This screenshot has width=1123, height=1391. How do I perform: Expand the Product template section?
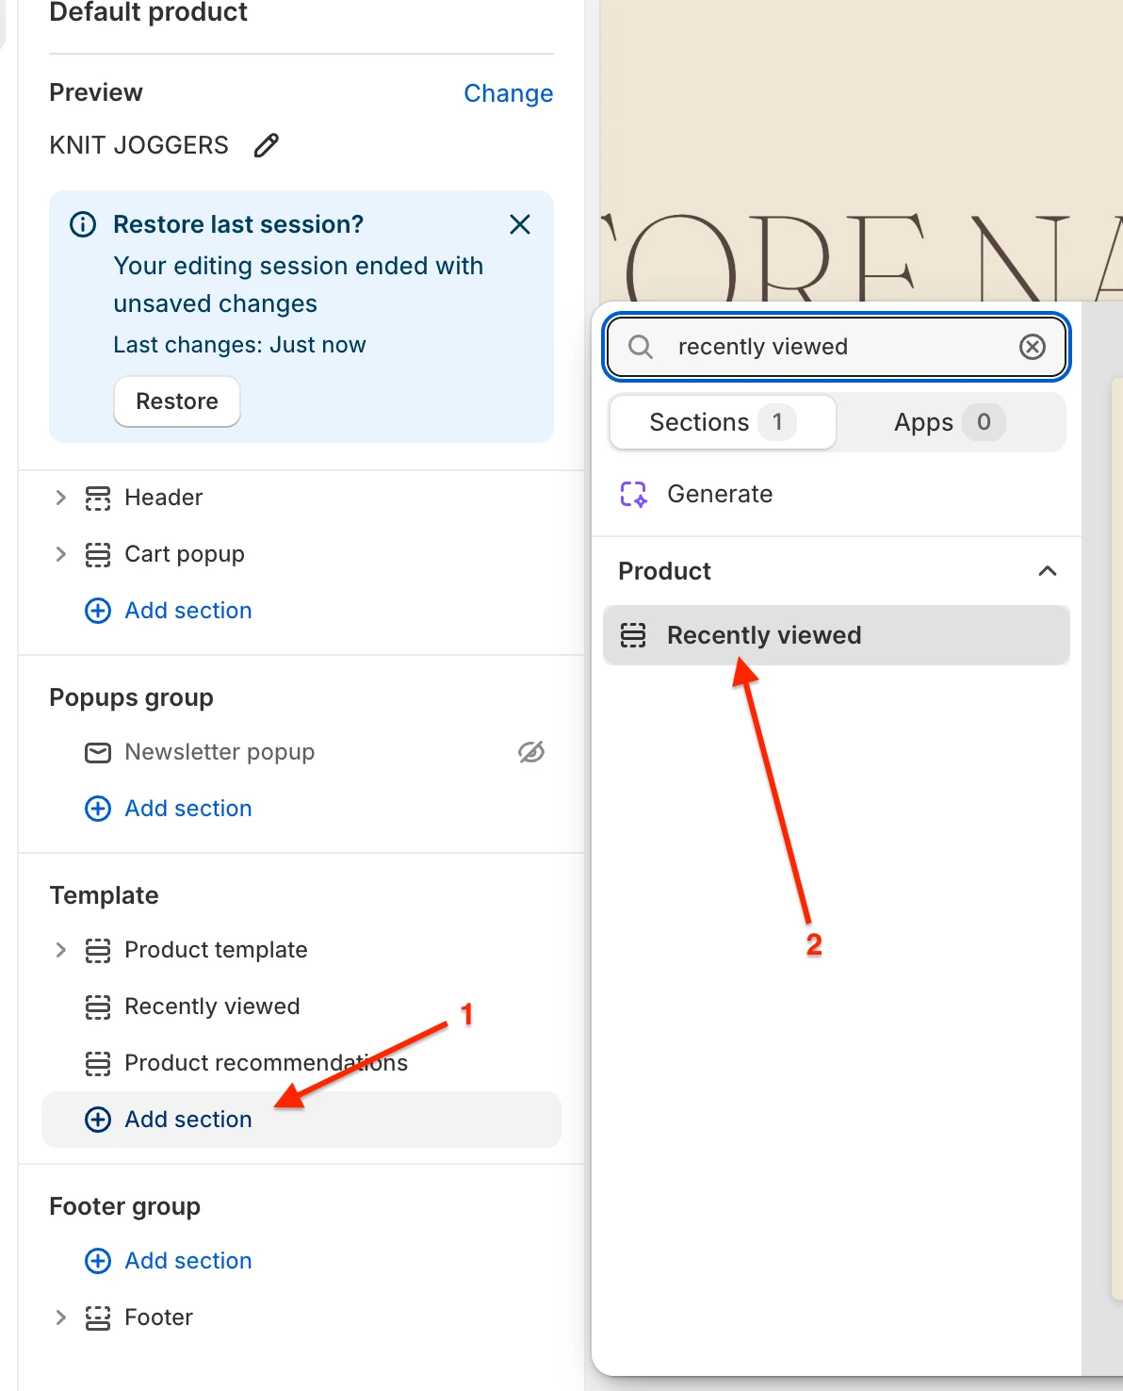point(60,950)
